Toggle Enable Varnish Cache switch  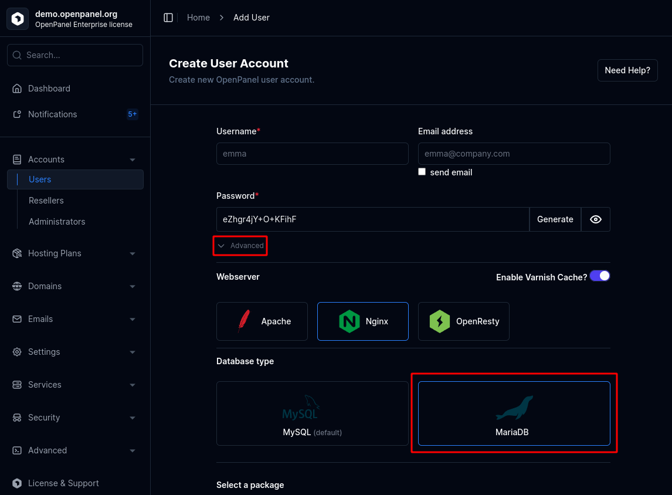599,276
